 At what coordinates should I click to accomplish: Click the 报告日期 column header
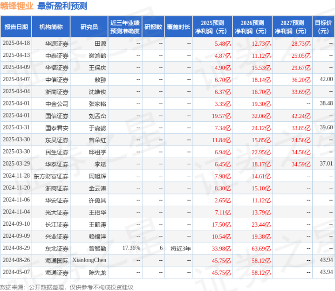tap(16, 27)
